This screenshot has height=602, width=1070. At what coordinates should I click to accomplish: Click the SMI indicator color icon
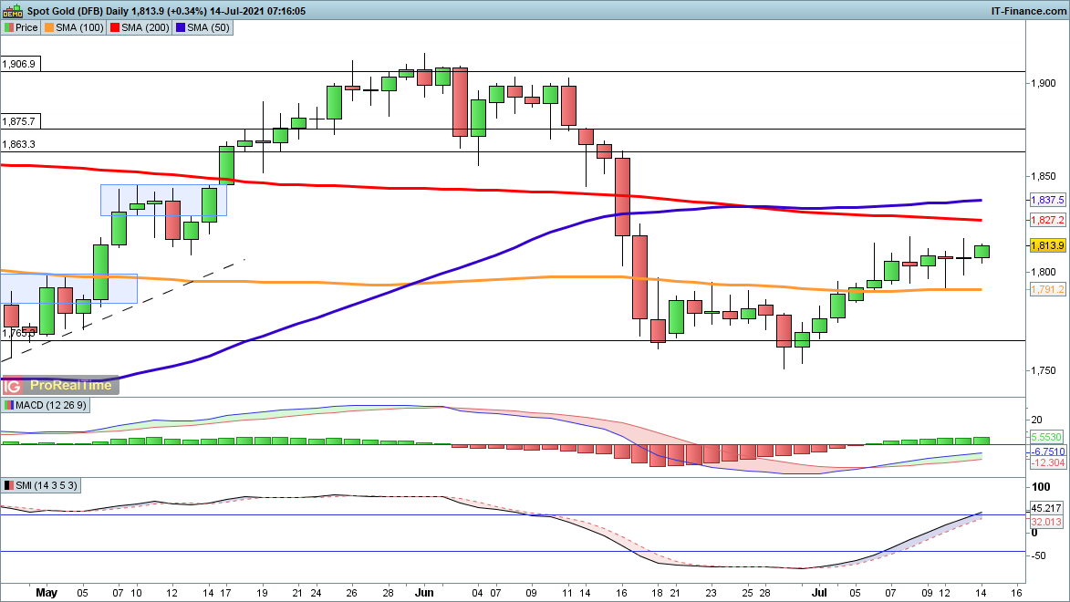(x=8, y=485)
